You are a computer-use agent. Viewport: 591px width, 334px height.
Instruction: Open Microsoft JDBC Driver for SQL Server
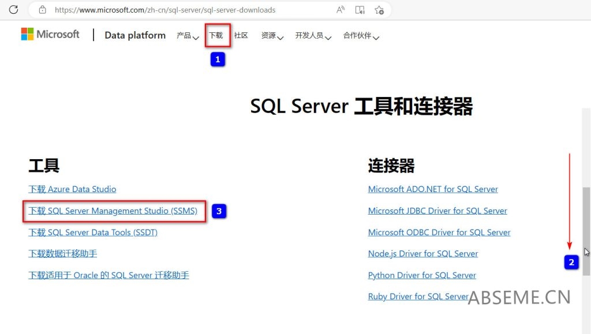click(x=437, y=211)
